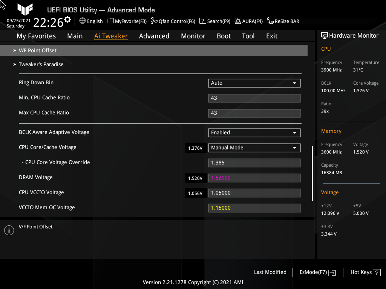386x289 pixels.
Task: Click the VCCIO Mem OC Voltage label
Action: 47,207
